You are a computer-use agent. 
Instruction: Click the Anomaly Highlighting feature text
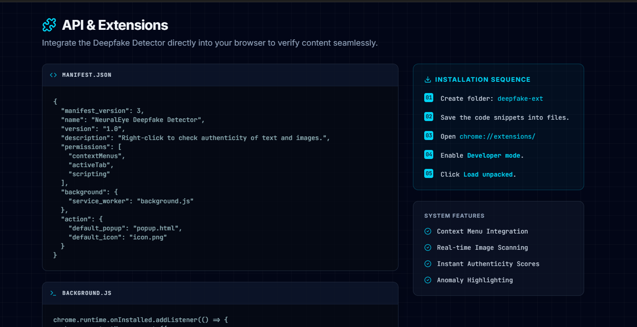click(475, 280)
